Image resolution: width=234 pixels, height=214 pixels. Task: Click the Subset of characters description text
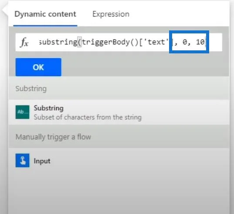coord(88,117)
